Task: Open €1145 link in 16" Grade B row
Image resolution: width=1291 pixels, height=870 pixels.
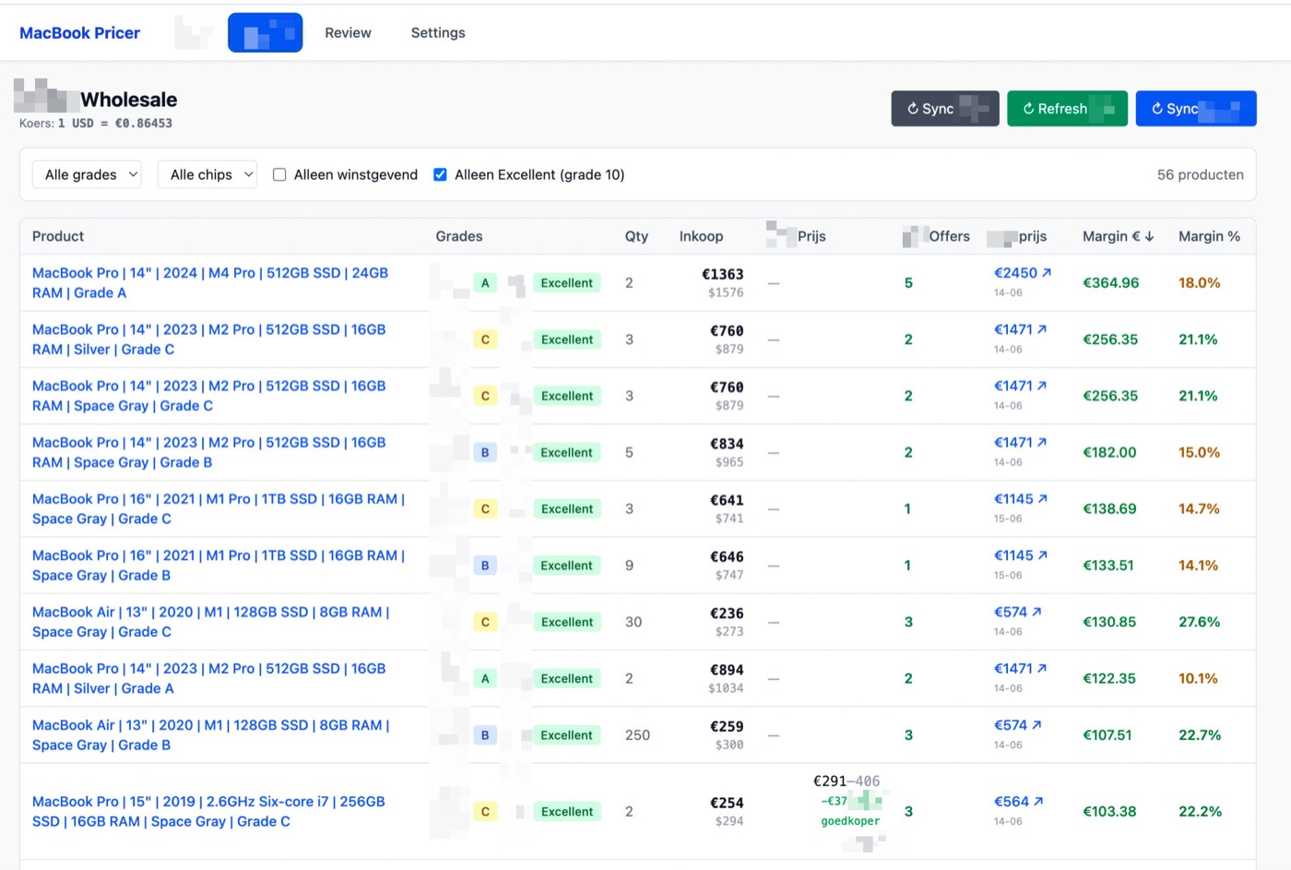Action: click(1021, 555)
